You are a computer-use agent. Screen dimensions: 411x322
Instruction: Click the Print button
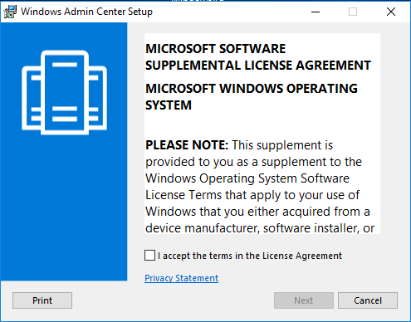tap(42, 300)
